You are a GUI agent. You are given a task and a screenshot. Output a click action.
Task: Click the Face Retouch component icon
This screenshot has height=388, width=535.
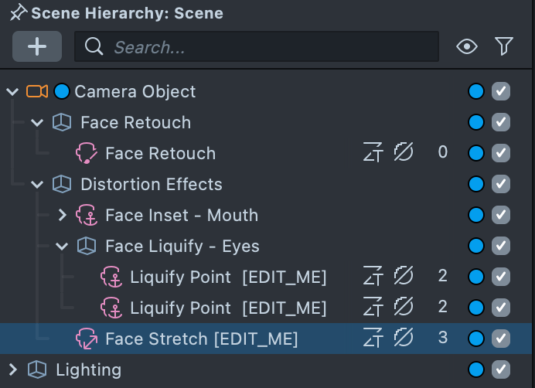pyautogui.click(x=87, y=153)
